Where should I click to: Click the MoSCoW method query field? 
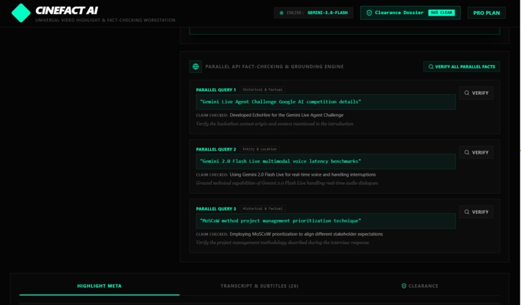tap(326, 221)
